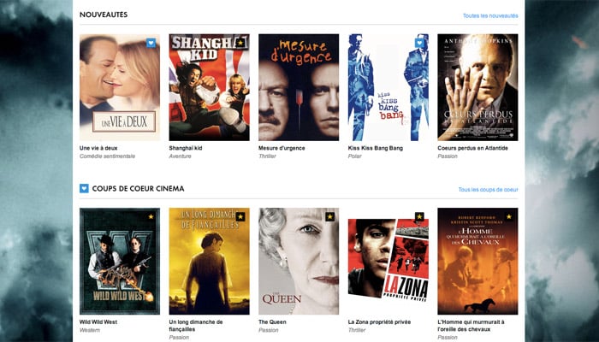Click heart badge on Une vie à deux poster

pyautogui.click(x=151, y=43)
